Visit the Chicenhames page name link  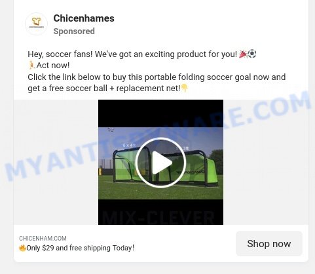click(84, 18)
